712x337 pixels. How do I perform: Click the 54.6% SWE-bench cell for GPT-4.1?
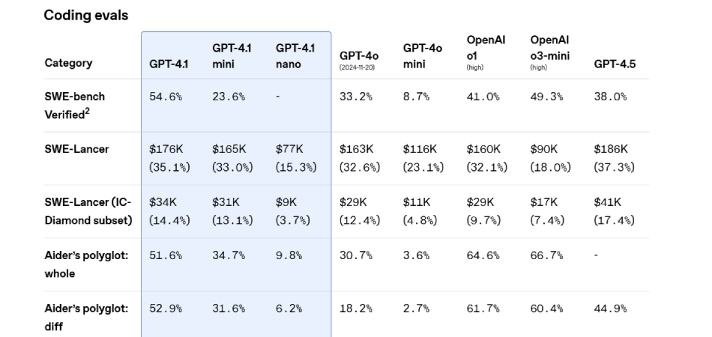(x=165, y=97)
